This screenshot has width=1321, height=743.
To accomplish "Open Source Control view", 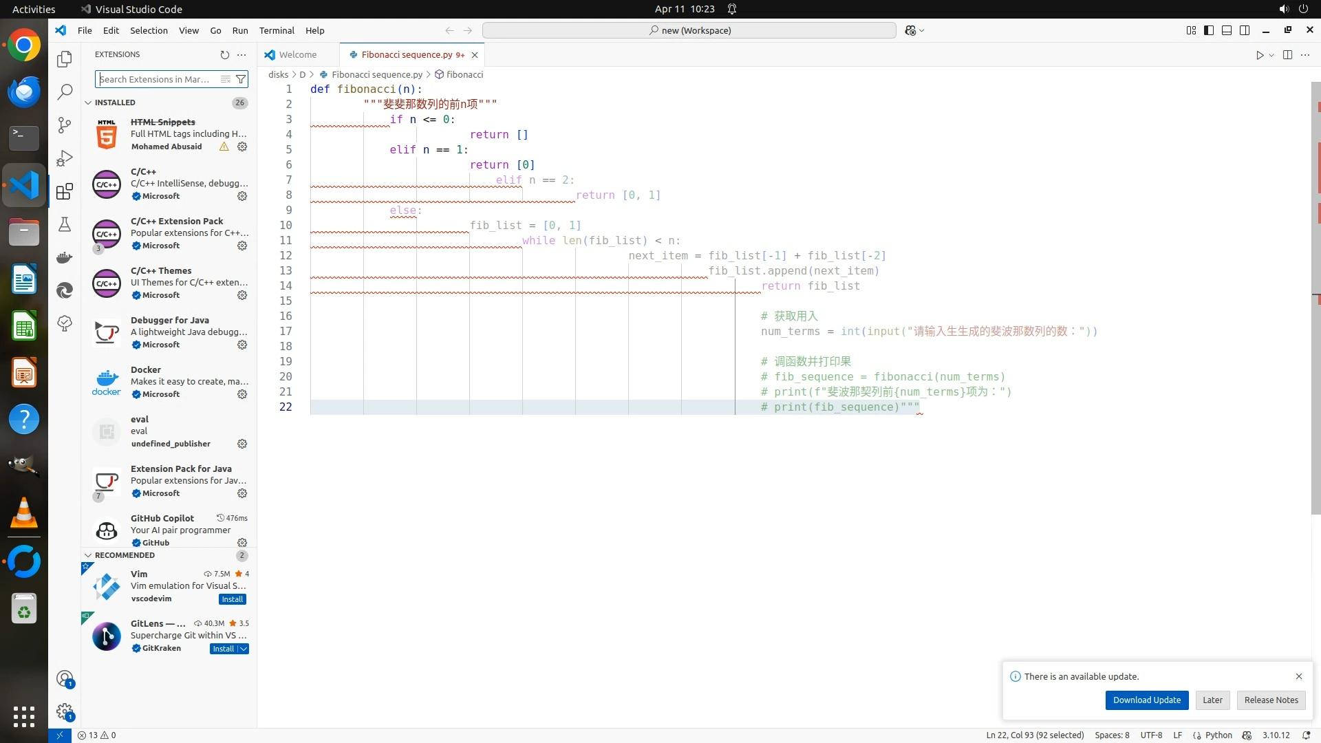I will point(65,125).
